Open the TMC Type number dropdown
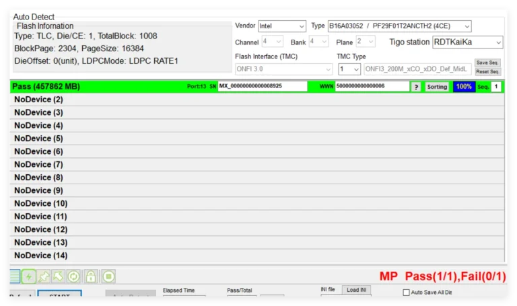The height and width of the screenshot is (306, 517). click(x=349, y=69)
